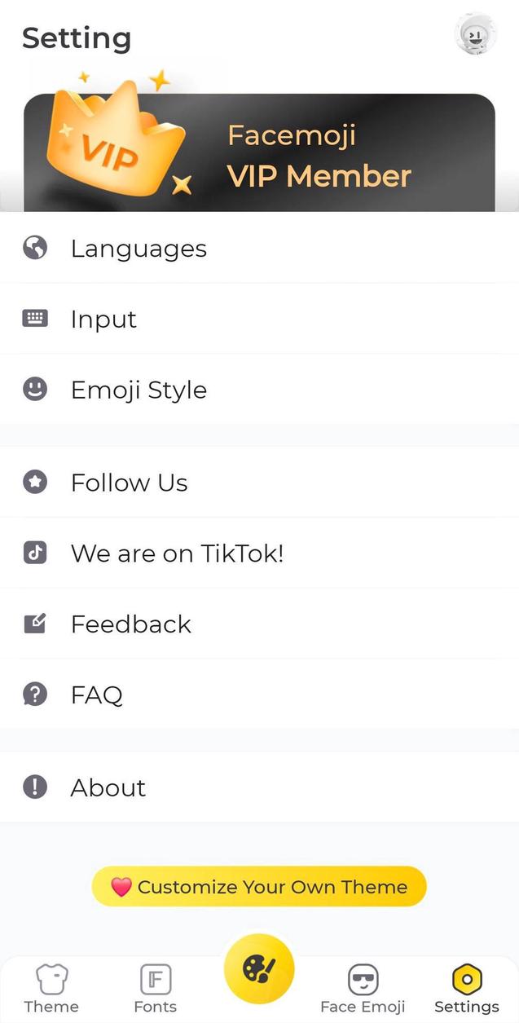Click the Face Emoji sunglasses icon
Image resolution: width=519 pixels, height=1023 pixels.
[x=363, y=977]
